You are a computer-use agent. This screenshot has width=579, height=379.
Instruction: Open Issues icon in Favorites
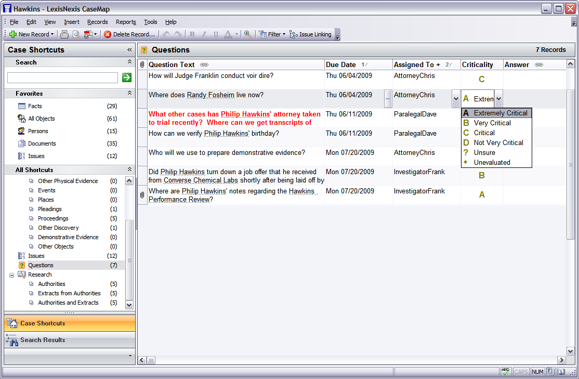pyautogui.click(x=22, y=156)
